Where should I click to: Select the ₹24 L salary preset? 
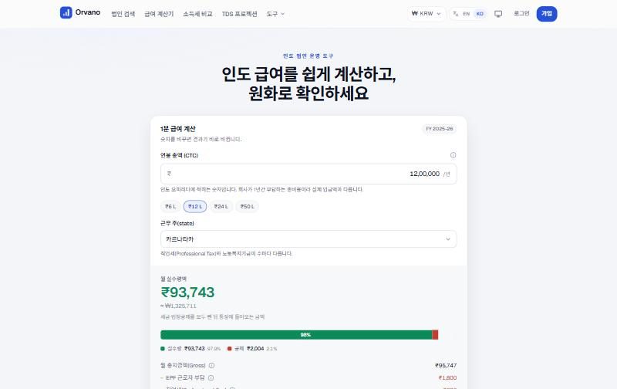(221, 206)
